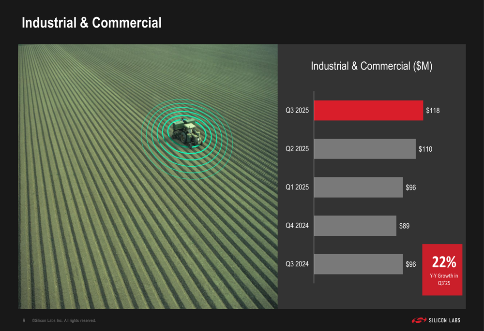Image resolution: width=484 pixels, height=331 pixels.
Task: Click the red 22% growth callout box
Action: coord(442,270)
